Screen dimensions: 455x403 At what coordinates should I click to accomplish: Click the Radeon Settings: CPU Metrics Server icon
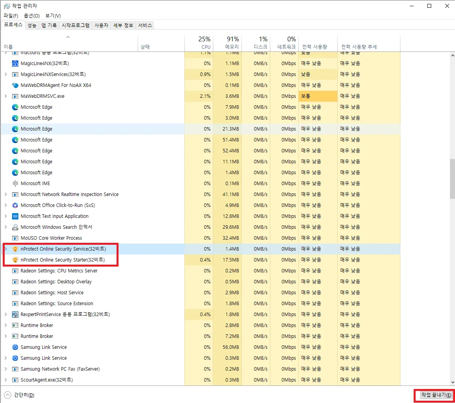(x=15, y=271)
